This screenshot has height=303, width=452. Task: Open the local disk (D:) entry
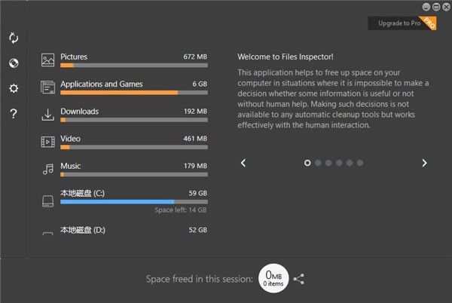[x=124, y=231]
